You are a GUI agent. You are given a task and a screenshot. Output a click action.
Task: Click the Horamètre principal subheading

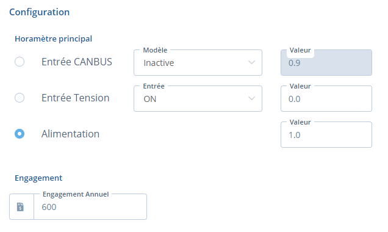[x=54, y=39]
